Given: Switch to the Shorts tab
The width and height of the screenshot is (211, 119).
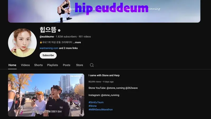Looking at the screenshot, I should [38, 65].
